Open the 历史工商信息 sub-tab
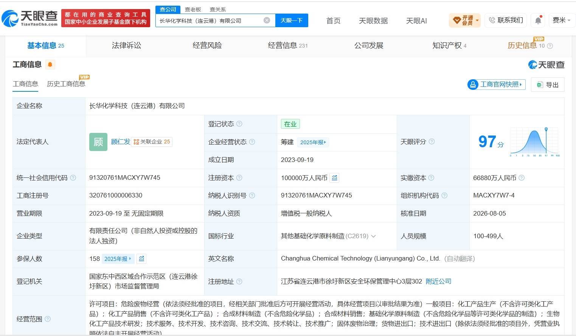Viewport: 576px width, 336px height. point(66,84)
